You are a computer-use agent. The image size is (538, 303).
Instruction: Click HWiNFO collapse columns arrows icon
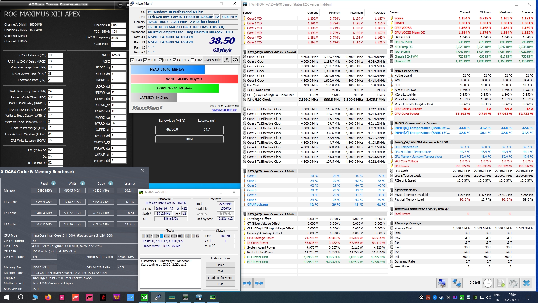click(259, 283)
